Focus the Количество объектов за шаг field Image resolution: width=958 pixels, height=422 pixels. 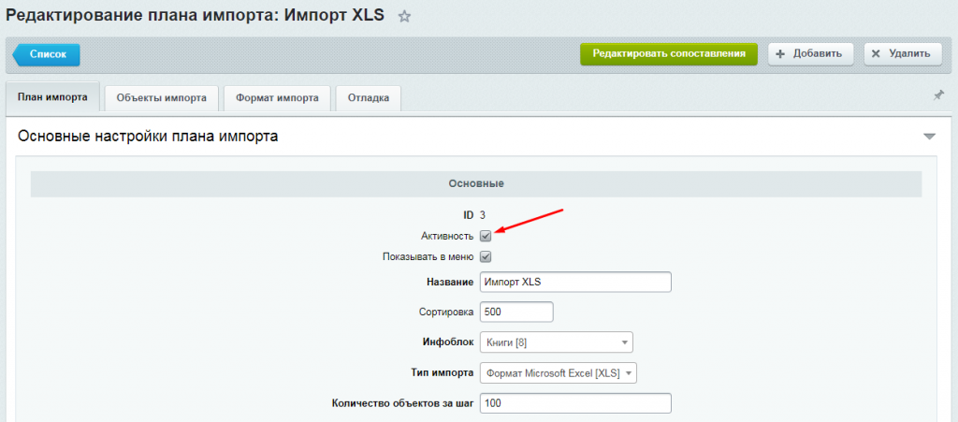[575, 403]
